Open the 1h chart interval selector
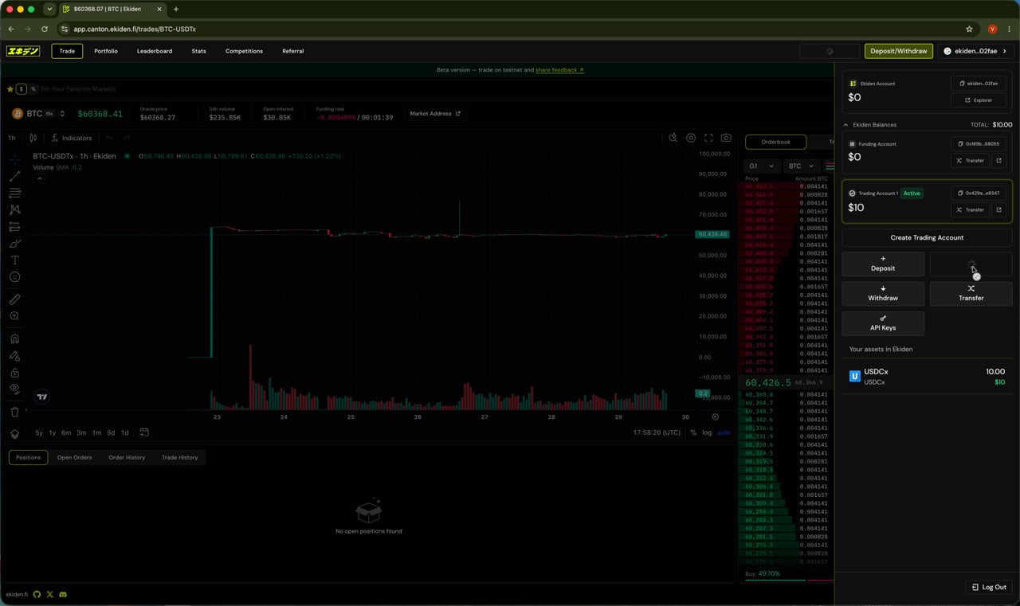 (12, 138)
